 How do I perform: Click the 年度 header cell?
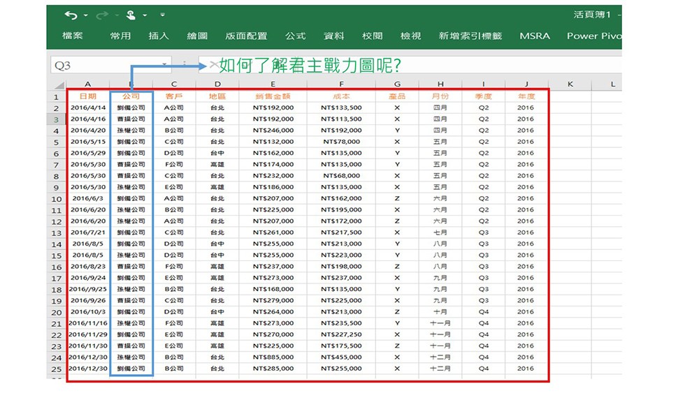[x=526, y=96]
